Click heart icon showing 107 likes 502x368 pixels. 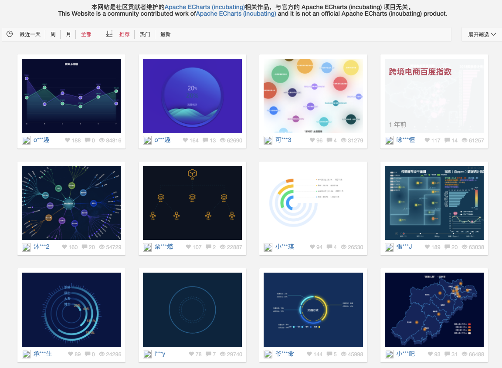188,247
